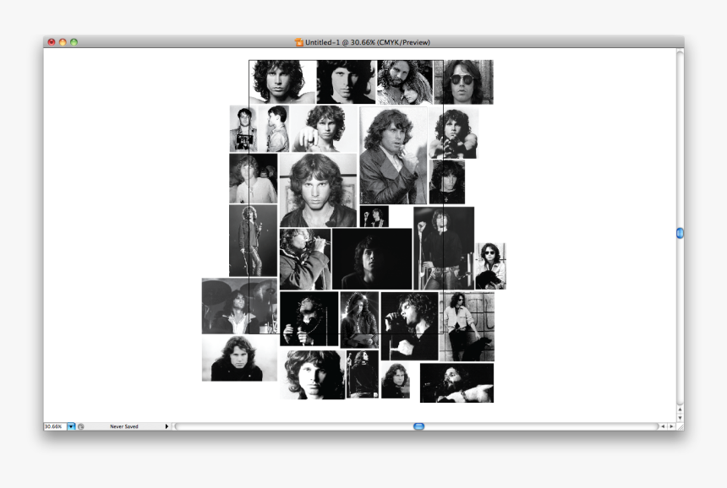Click the green zoom window button
727x488 pixels.
[x=72, y=40]
